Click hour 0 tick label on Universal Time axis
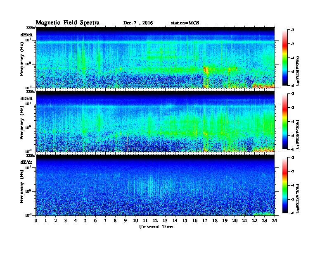 point(36,221)
